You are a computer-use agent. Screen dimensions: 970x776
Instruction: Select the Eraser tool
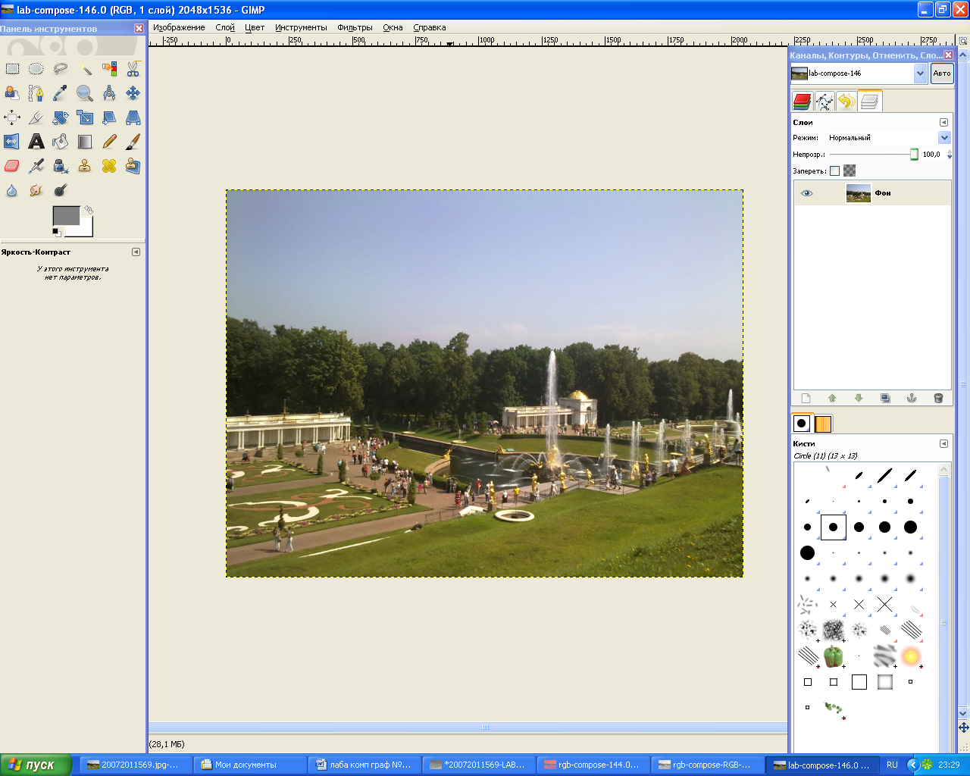(12, 166)
